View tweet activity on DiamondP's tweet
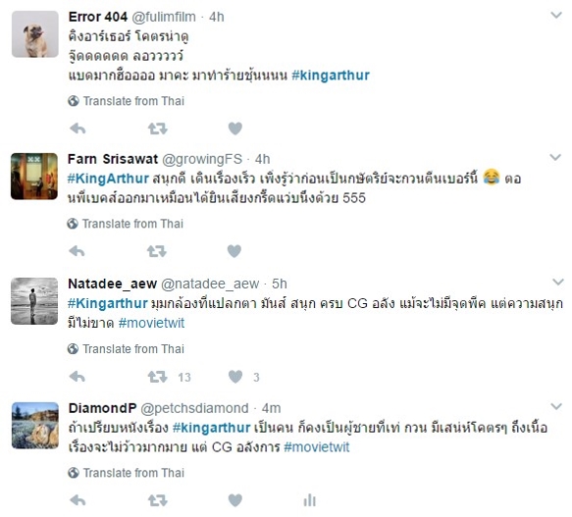Viewport: 572px width, 517px height. pyautogui.click(x=309, y=500)
